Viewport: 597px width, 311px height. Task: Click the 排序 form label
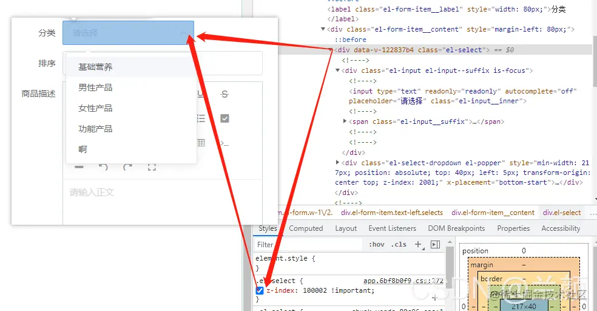coord(47,63)
